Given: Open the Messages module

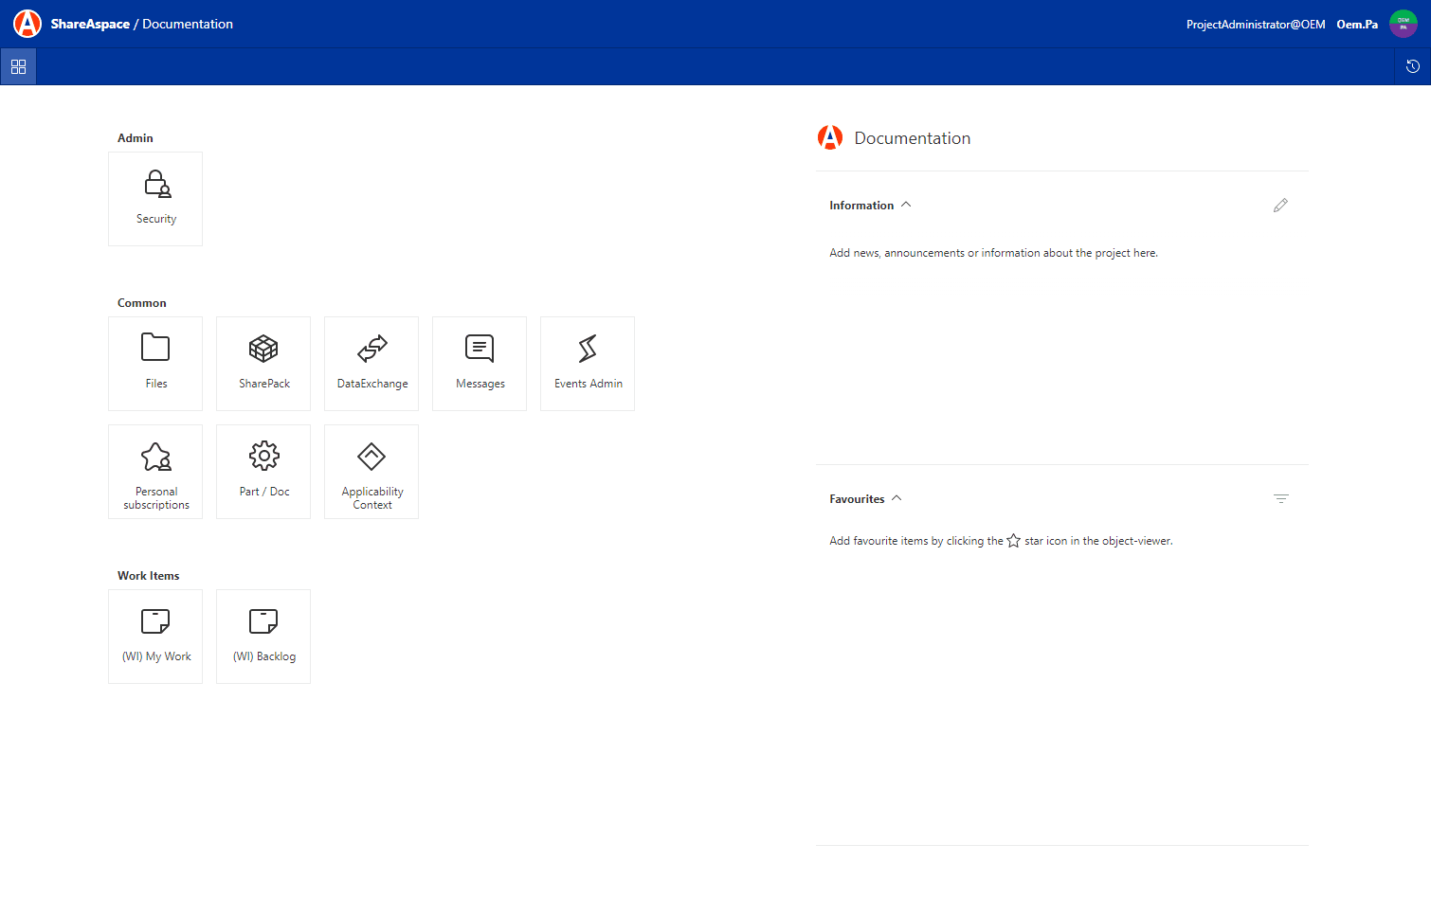Looking at the screenshot, I should [480, 364].
